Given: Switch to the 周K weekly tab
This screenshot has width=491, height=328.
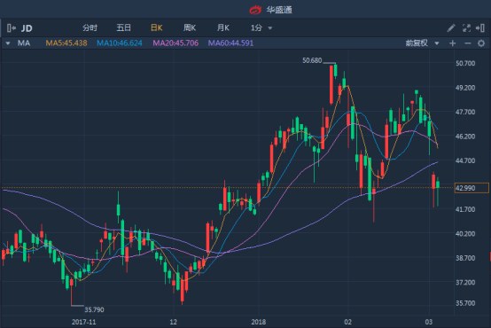Looking at the screenshot, I should (x=190, y=27).
